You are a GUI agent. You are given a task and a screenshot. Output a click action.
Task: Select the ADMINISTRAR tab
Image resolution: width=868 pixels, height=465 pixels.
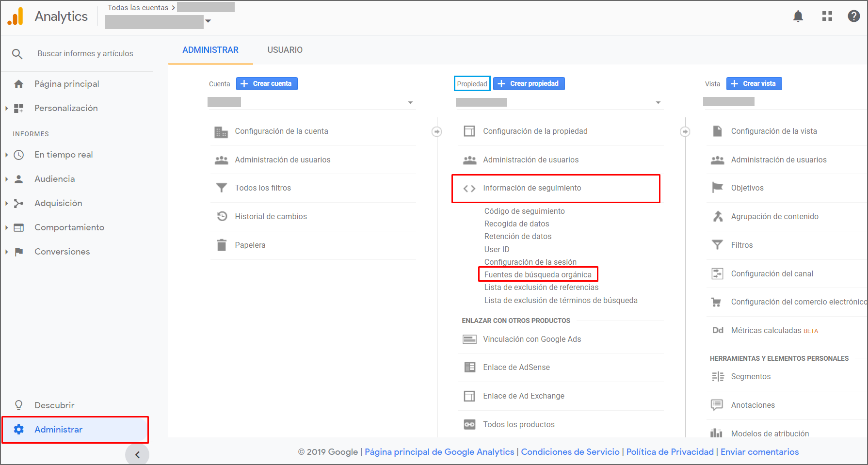tap(210, 50)
